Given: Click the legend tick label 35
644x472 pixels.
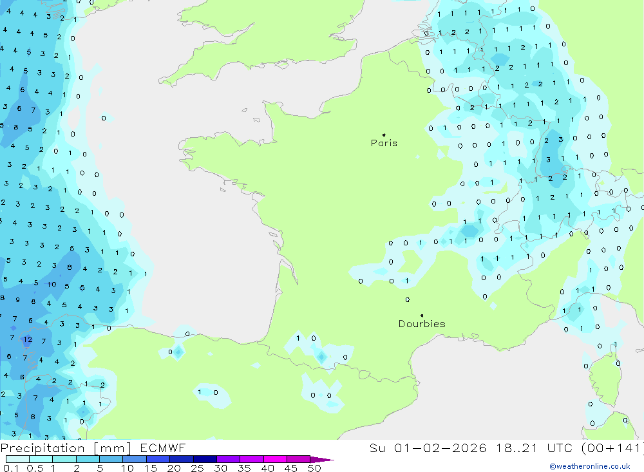Looking at the screenshot, I should pyautogui.click(x=244, y=468).
